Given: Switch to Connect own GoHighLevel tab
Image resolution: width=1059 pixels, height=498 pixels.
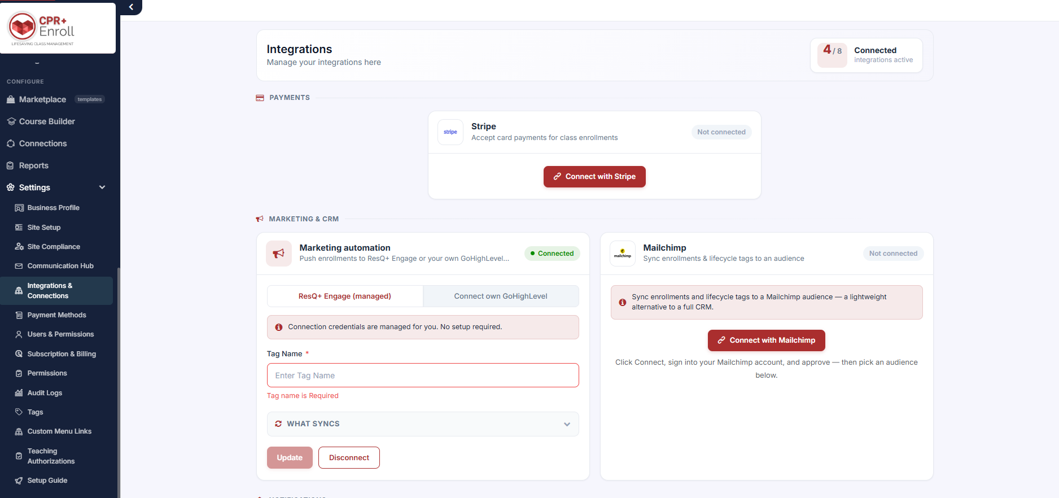Looking at the screenshot, I should click(501, 296).
